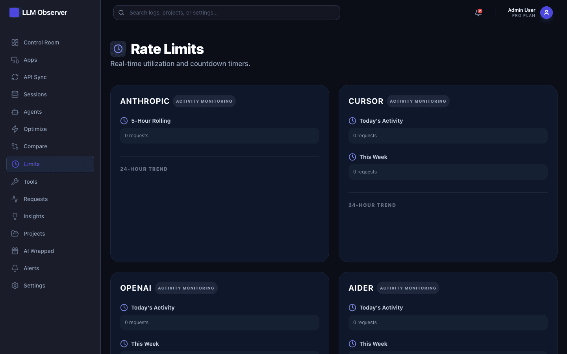Click the Sessions database icon
This screenshot has width=567, height=354.
pyautogui.click(x=15, y=94)
